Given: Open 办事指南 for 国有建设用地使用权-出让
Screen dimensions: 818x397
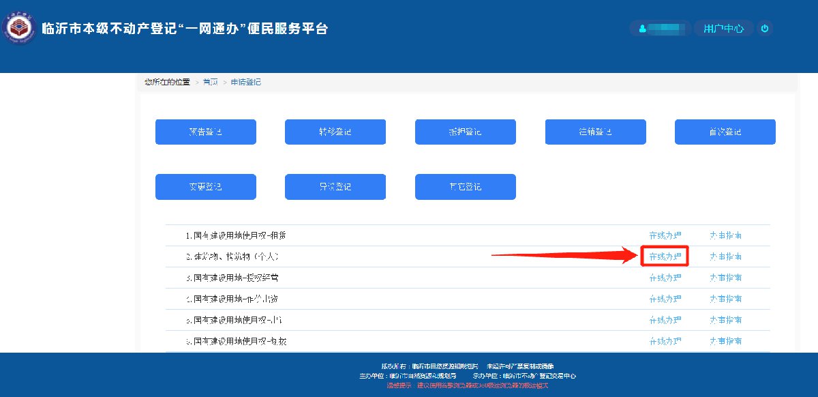Looking at the screenshot, I should tap(725, 320).
